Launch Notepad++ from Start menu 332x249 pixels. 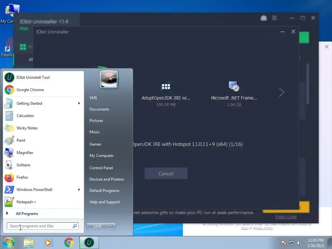43,202
